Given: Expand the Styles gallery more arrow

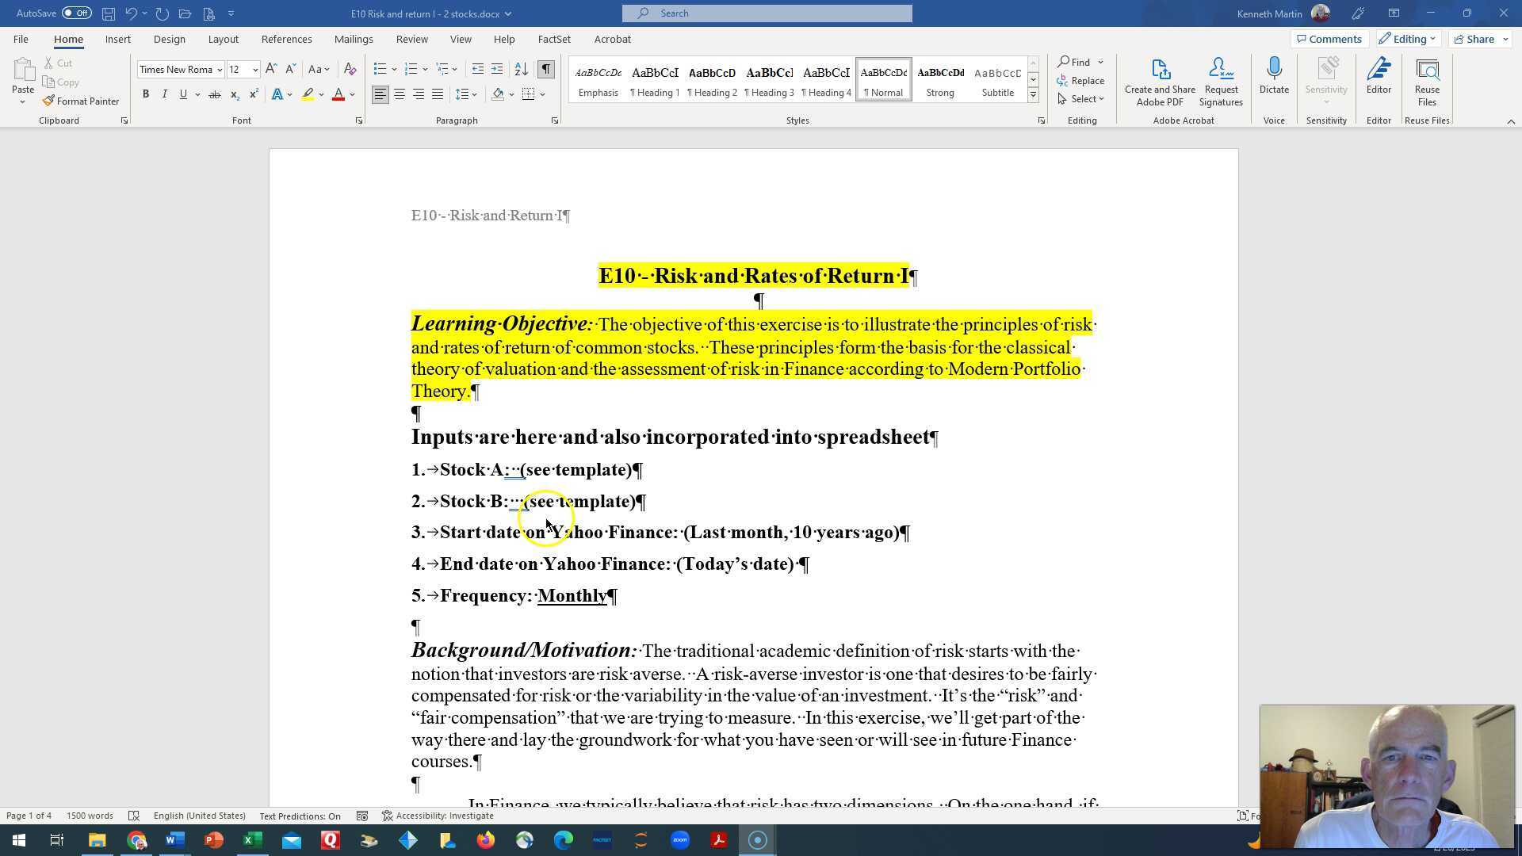Looking at the screenshot, I should coord(1033,95).
